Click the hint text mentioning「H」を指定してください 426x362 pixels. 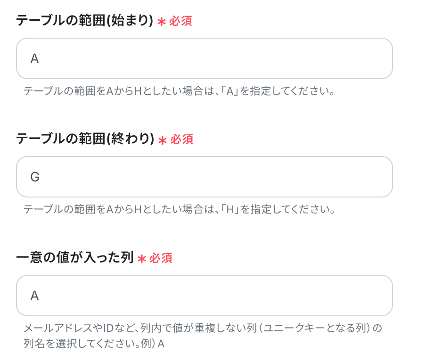pyautogui.click(x=179, y=209)
